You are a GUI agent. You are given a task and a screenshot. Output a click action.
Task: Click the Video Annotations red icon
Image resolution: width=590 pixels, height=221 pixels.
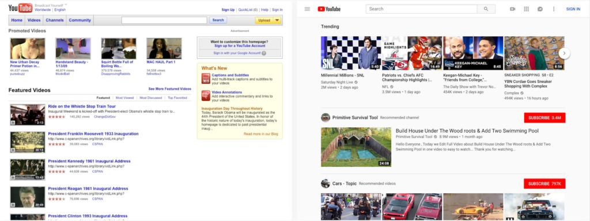206,96
